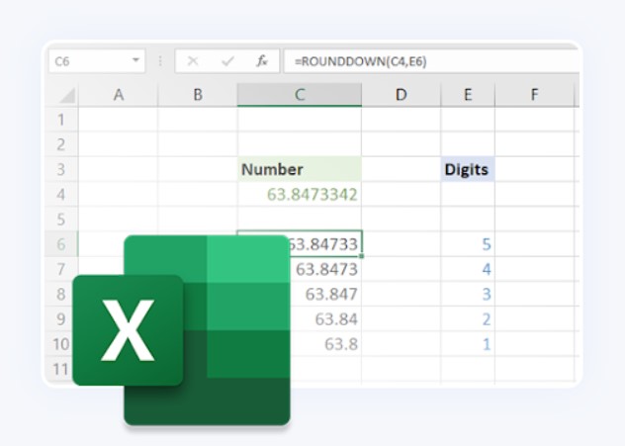Click cell showing 63.8473
The height and width of the screenshot is (446, 625).
[x=325, y=269]
